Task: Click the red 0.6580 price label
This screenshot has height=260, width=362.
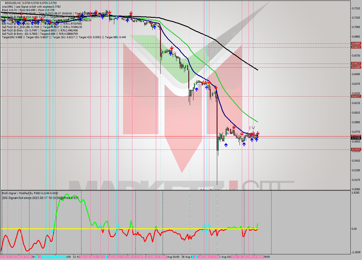Action: (x=356, y=67)
